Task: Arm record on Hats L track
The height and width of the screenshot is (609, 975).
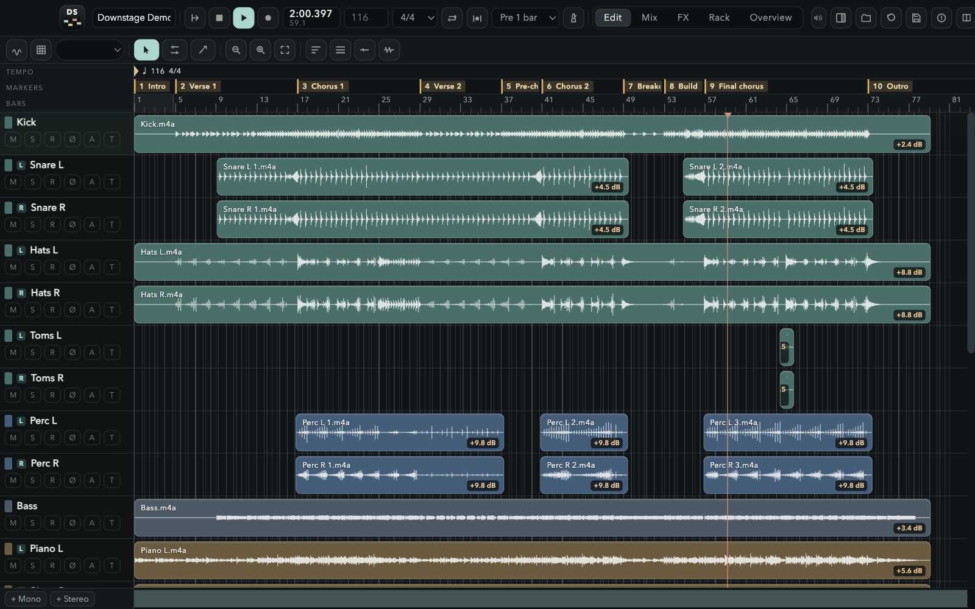Action: pyautogui.click(x=52, y=267)
